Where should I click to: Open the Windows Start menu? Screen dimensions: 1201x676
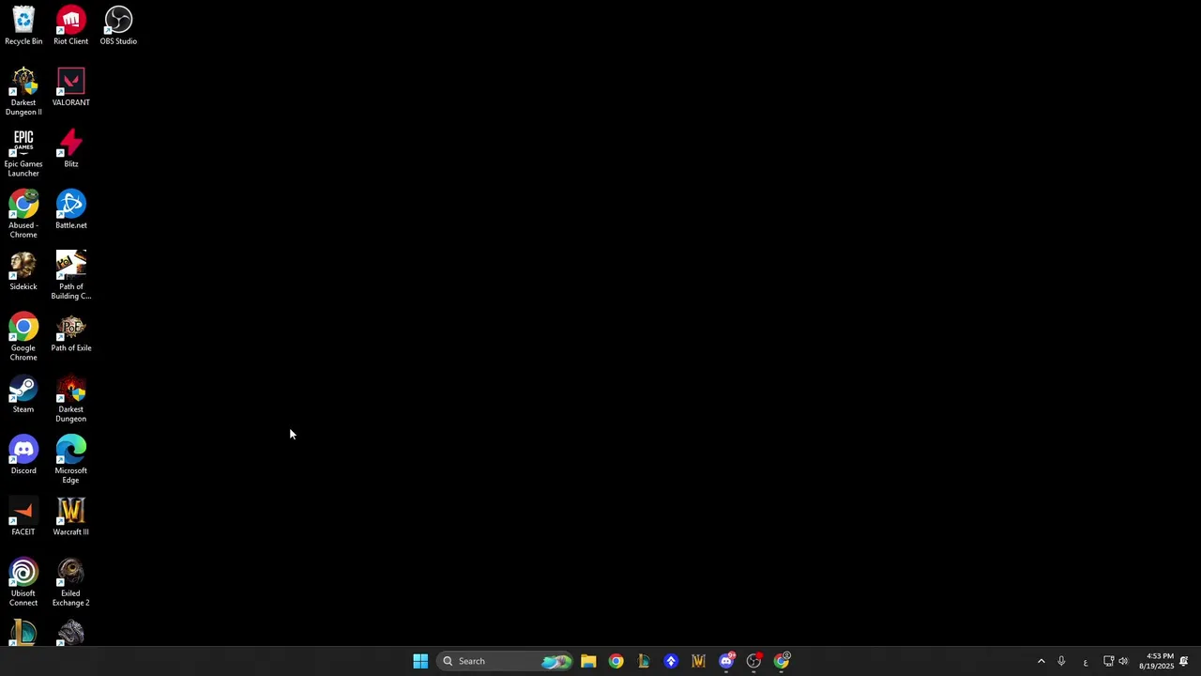420,661
